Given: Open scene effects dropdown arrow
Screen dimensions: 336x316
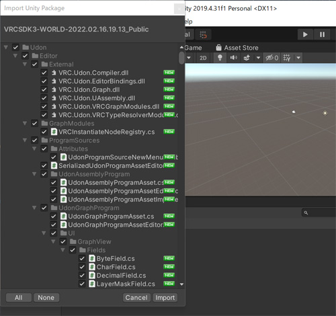Looking at the screenshot, I should coord(258,58).
